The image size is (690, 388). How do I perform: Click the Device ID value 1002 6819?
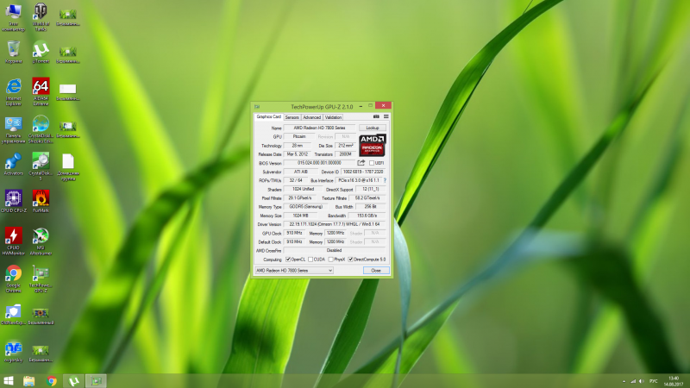point(363,172)
